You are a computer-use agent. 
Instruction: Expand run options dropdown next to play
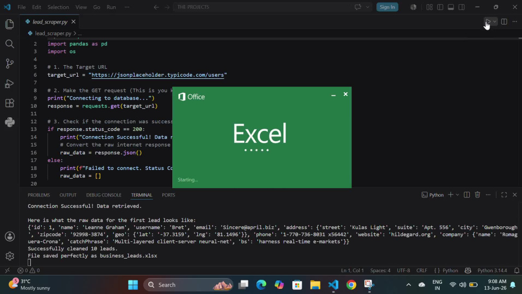[495, 21]
